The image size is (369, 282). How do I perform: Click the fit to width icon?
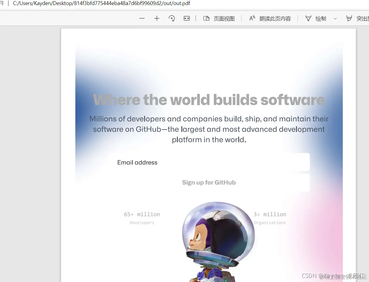coord(187,18)
